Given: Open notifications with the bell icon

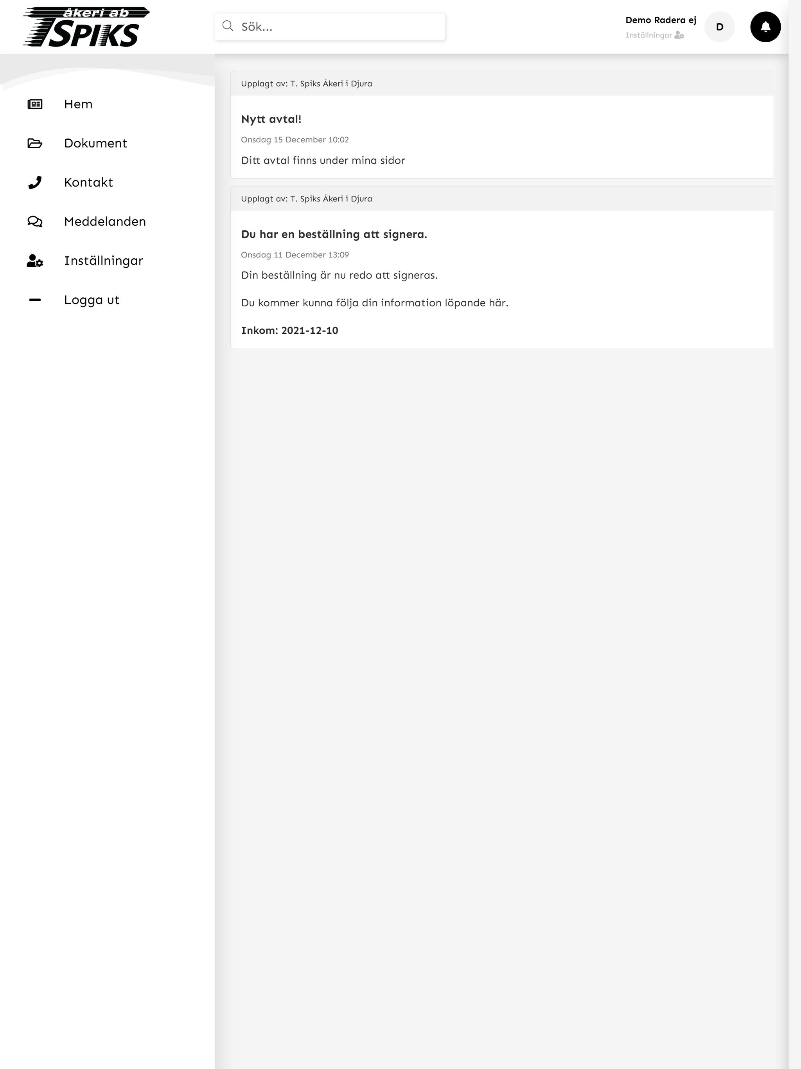Looking at the screenshot, I should [x=765, y=27].
